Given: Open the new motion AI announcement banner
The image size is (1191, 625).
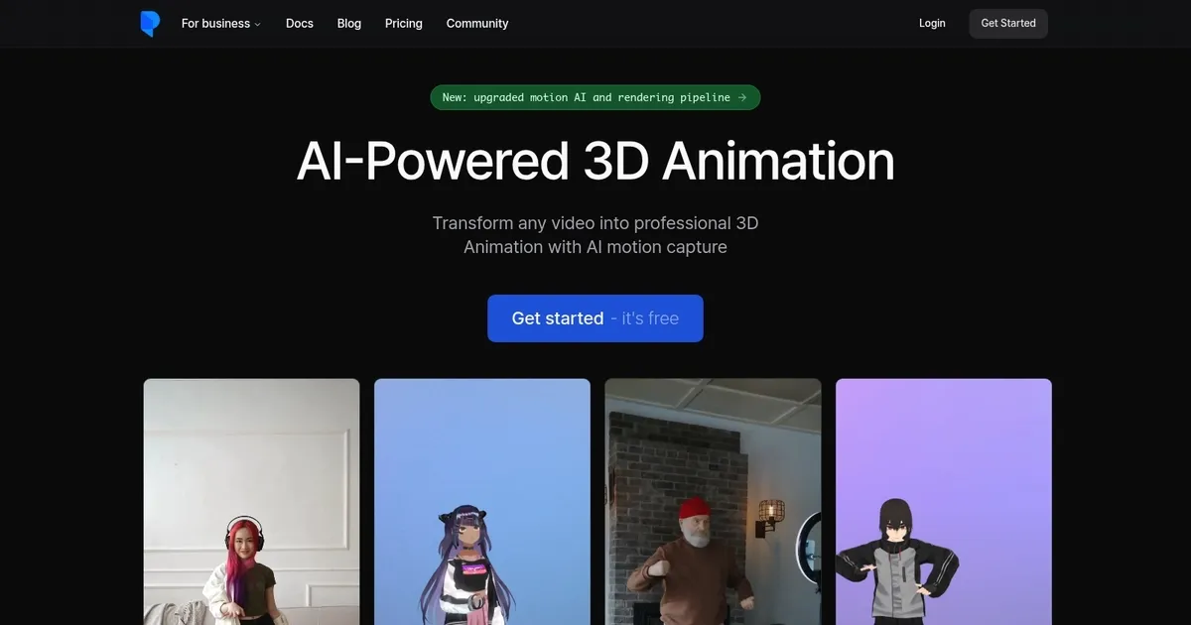Looking at the screenshot, I should coord(595,97).
